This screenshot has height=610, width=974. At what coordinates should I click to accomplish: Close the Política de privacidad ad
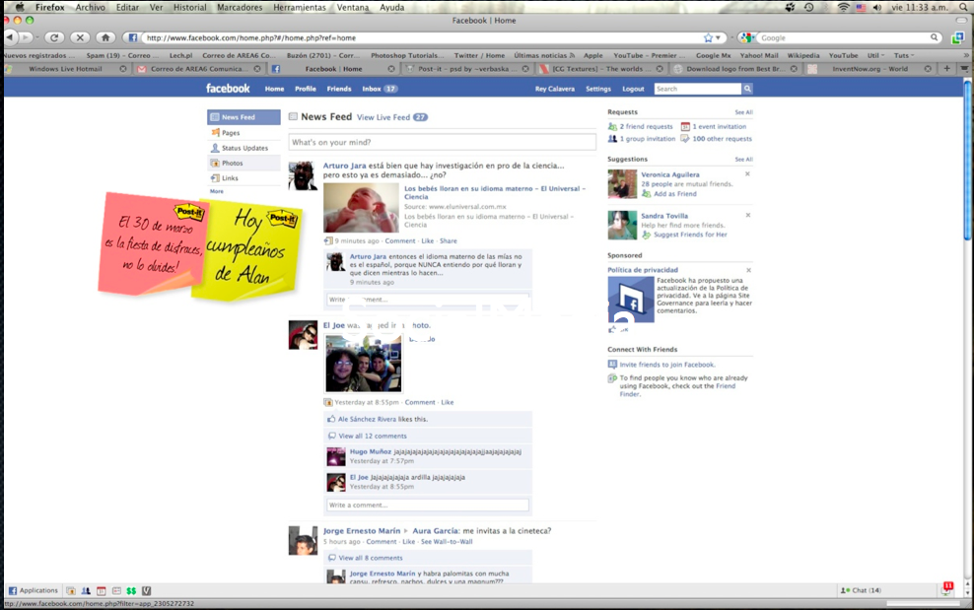pyautogui.click(x=748, y=270)
